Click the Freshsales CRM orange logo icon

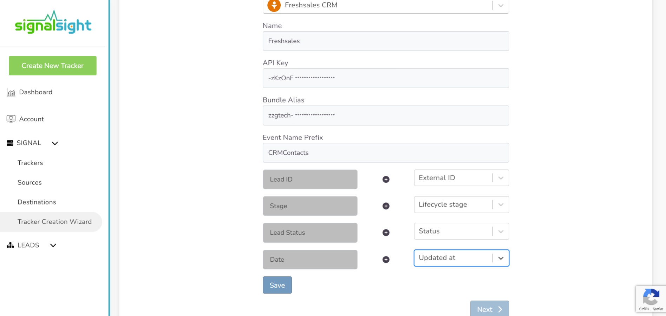coord(274,5)
